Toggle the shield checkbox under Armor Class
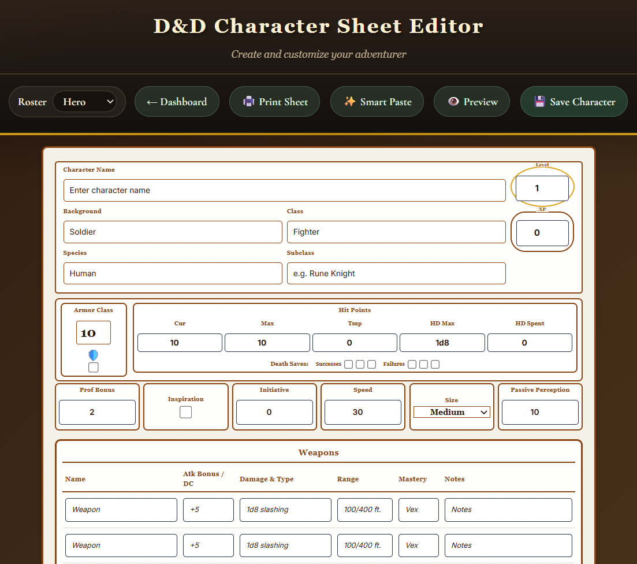This screenshot has width=637, height=564. coord(93,368)
